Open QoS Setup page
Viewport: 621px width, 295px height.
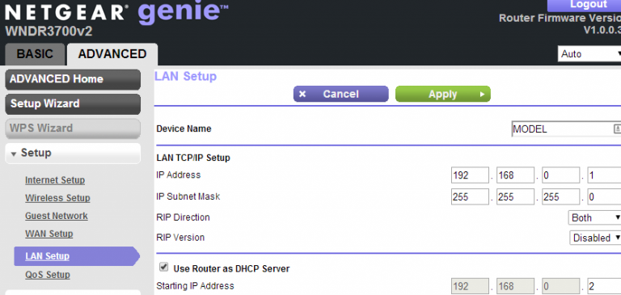coord(48,275)
